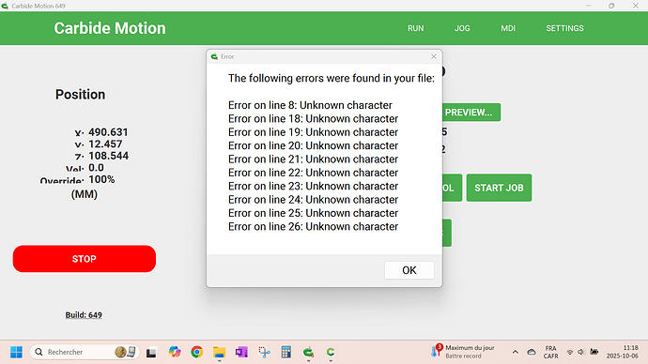The width and height of the screenshot is (648, 364).
Task: Select the 'Error on line 25' message
Action: click(314, 213)
